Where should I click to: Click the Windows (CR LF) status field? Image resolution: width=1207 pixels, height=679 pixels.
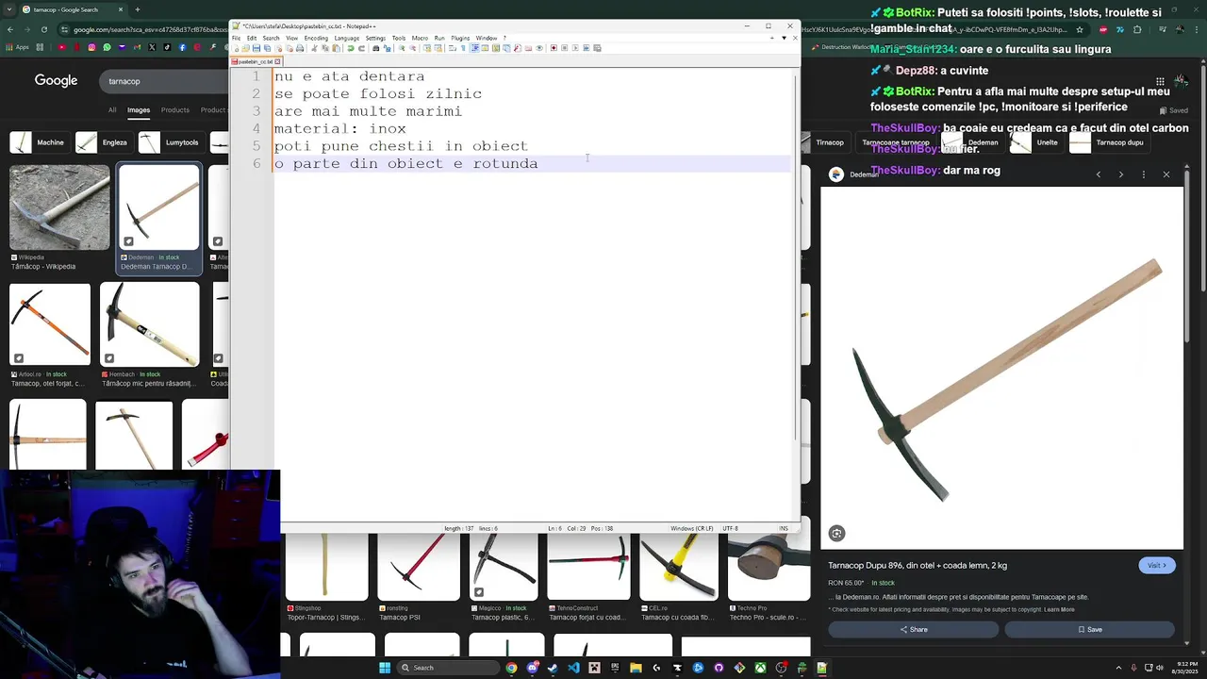pos(692,528)
